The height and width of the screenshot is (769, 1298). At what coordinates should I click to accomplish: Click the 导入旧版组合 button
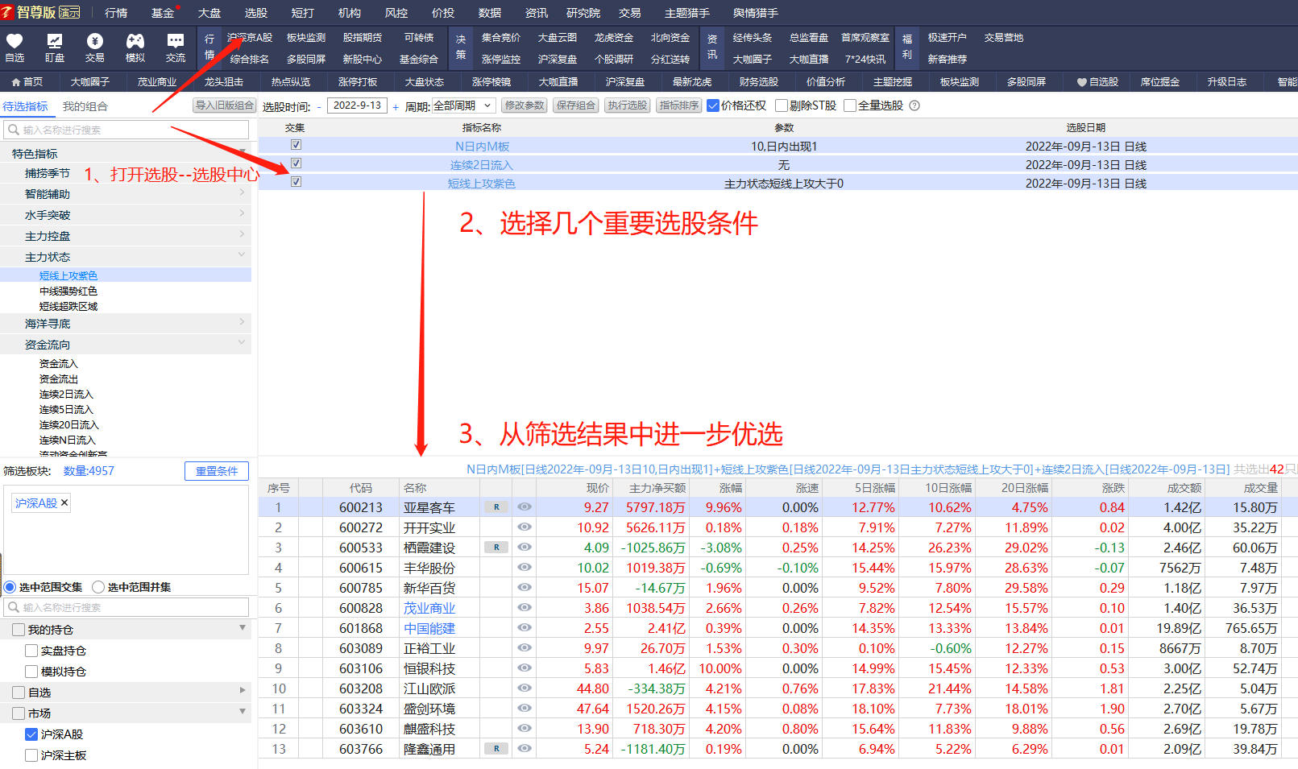click(x=225, y=105)
